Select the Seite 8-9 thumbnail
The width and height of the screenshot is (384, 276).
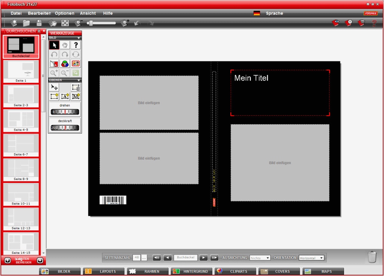click(21, 170)
